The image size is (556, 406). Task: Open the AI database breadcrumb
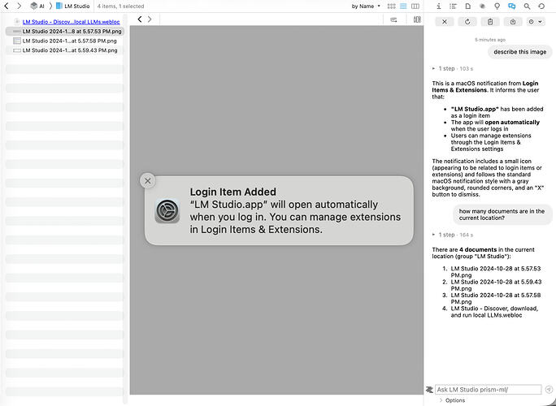(37, 6)
